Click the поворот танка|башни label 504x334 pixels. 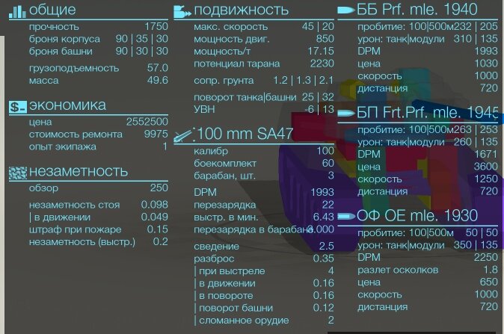[245, 97]
